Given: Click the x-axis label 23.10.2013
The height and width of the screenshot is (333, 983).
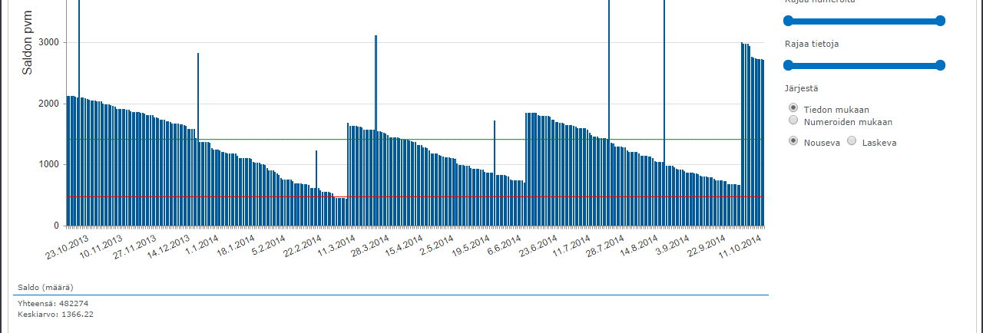Looking at the screenshot, I should tap(68, 249).
